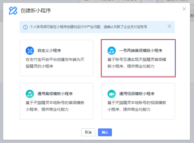Click the 创建新小程序 dialog title

point(36,11)
